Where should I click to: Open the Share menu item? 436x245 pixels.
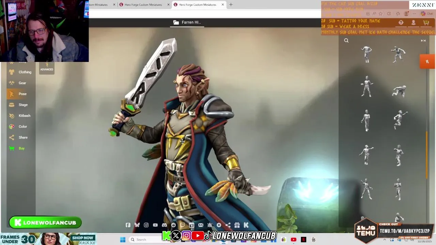(x=20, y=137)
